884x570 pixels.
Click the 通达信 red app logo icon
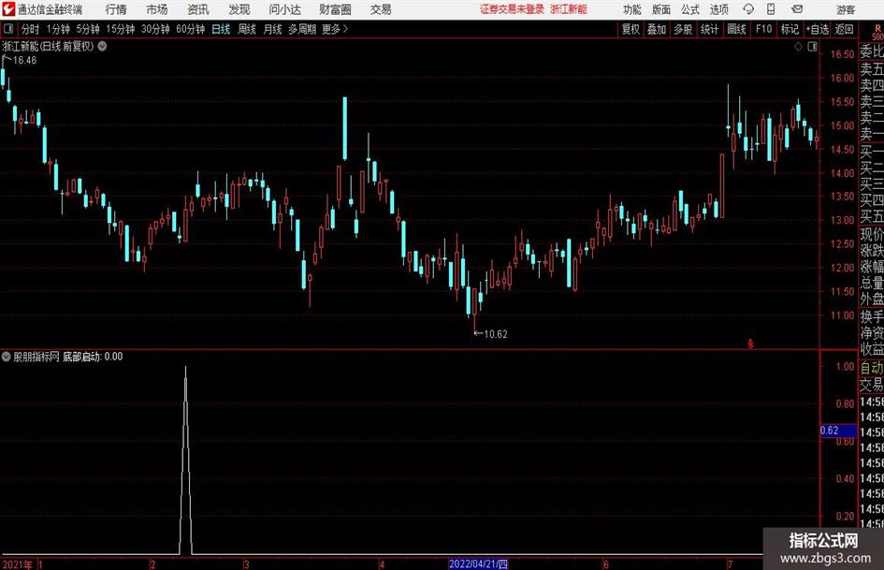pos(7,9)
